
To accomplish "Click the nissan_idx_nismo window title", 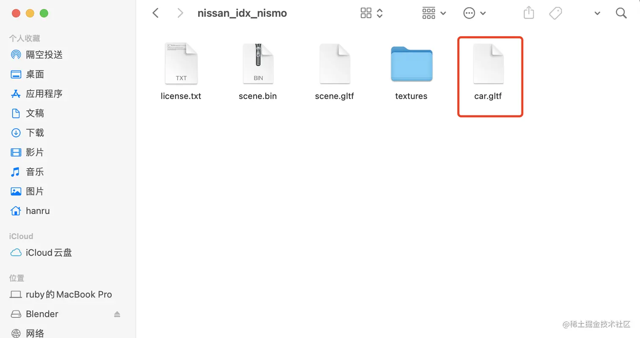I will click(x=242, y=13).
